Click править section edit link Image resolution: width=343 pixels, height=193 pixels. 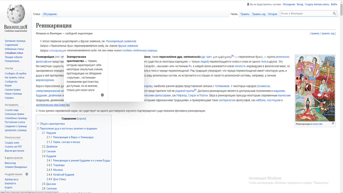[315, 33]
